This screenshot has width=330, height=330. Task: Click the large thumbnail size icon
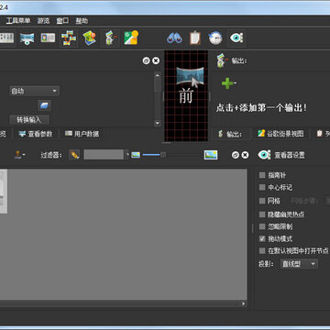[211, 155]
